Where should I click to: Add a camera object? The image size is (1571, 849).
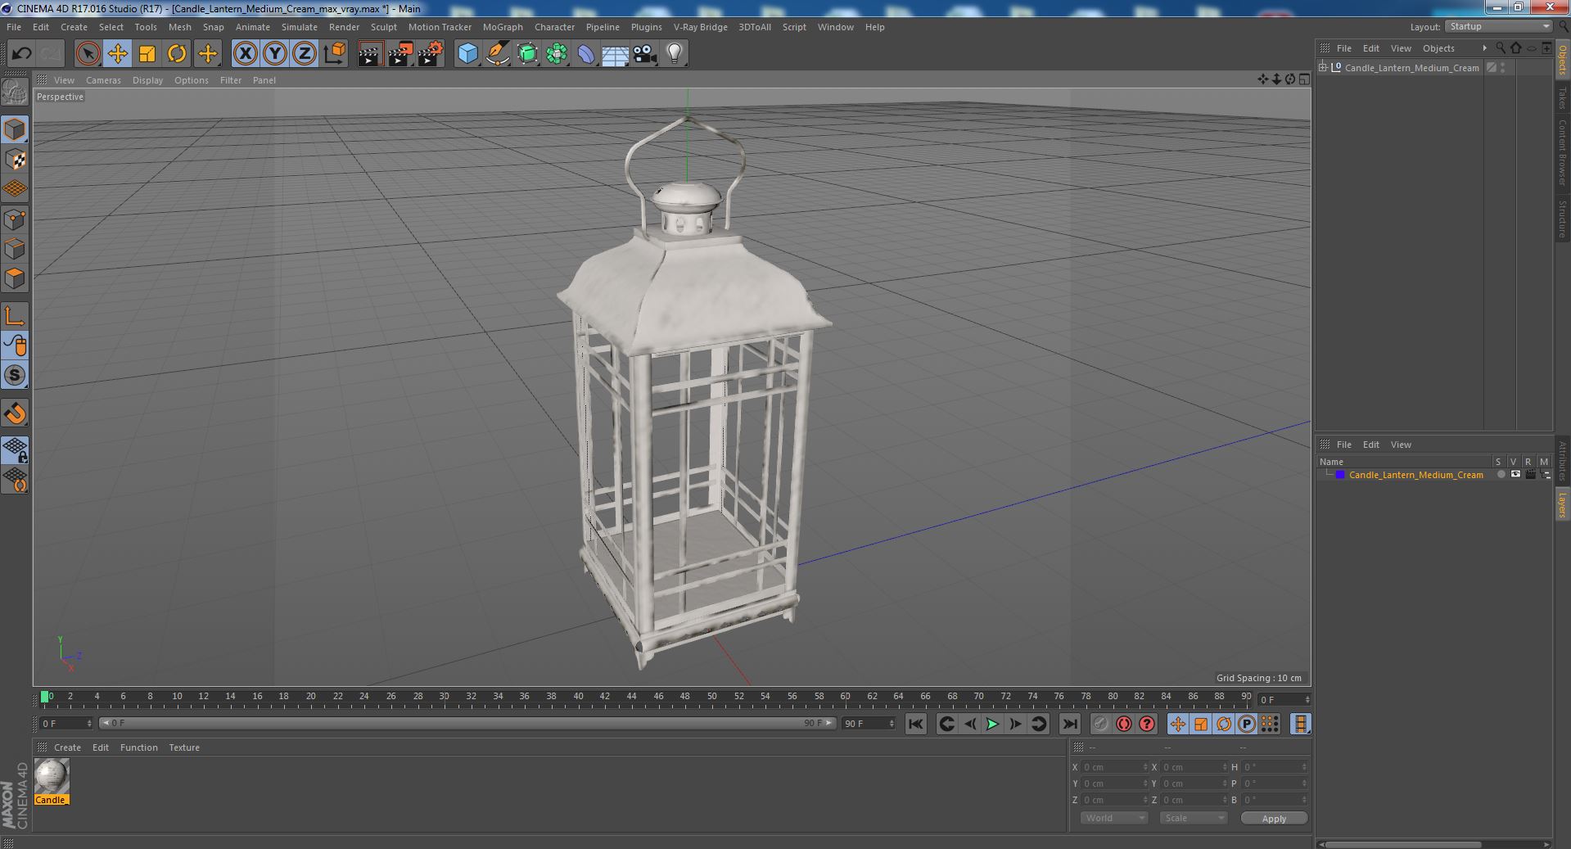[644, 54]
